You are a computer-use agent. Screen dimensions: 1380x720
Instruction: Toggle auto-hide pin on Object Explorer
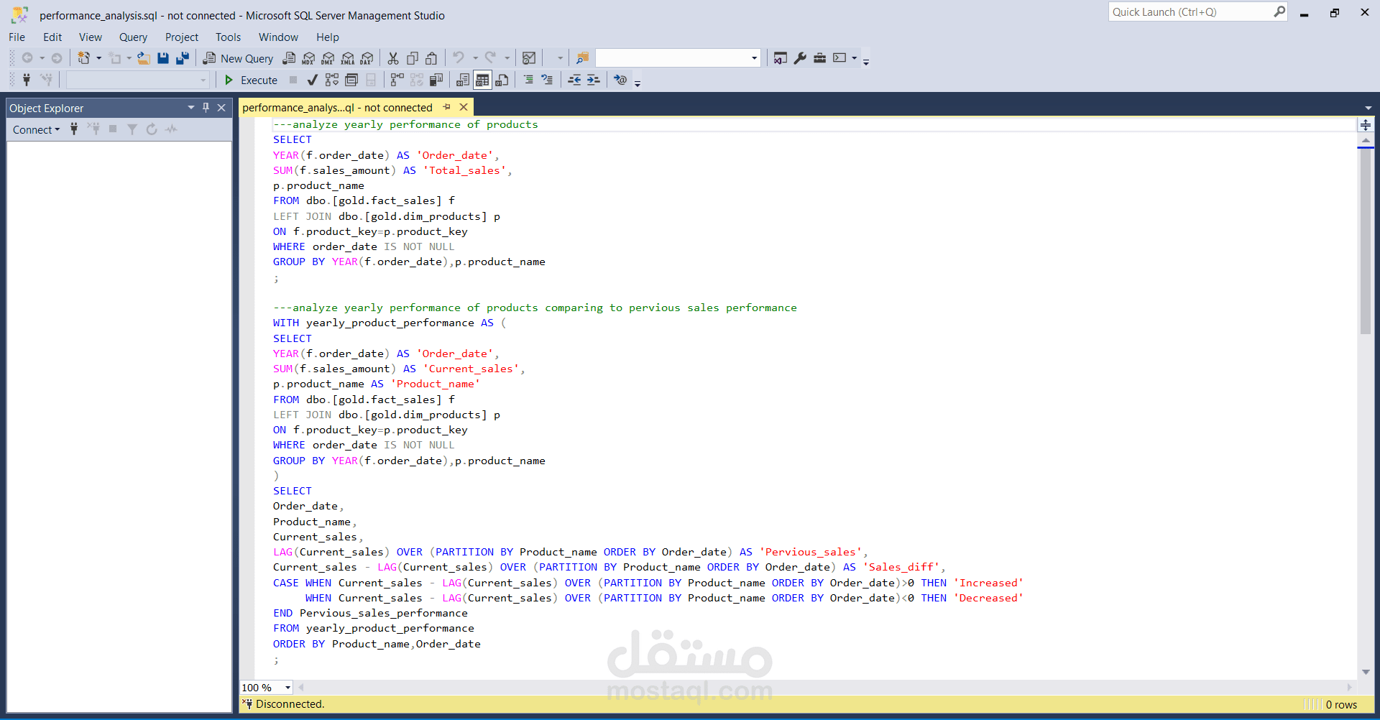click(206, 108)
